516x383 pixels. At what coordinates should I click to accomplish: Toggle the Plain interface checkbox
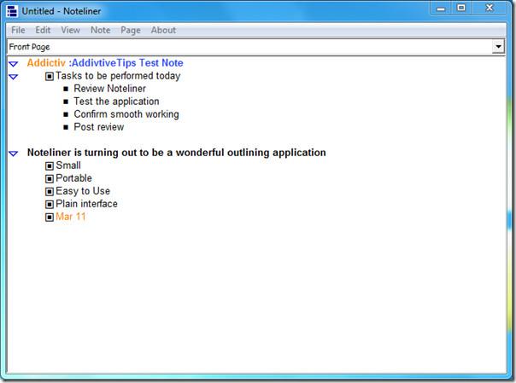click(50, 205)
